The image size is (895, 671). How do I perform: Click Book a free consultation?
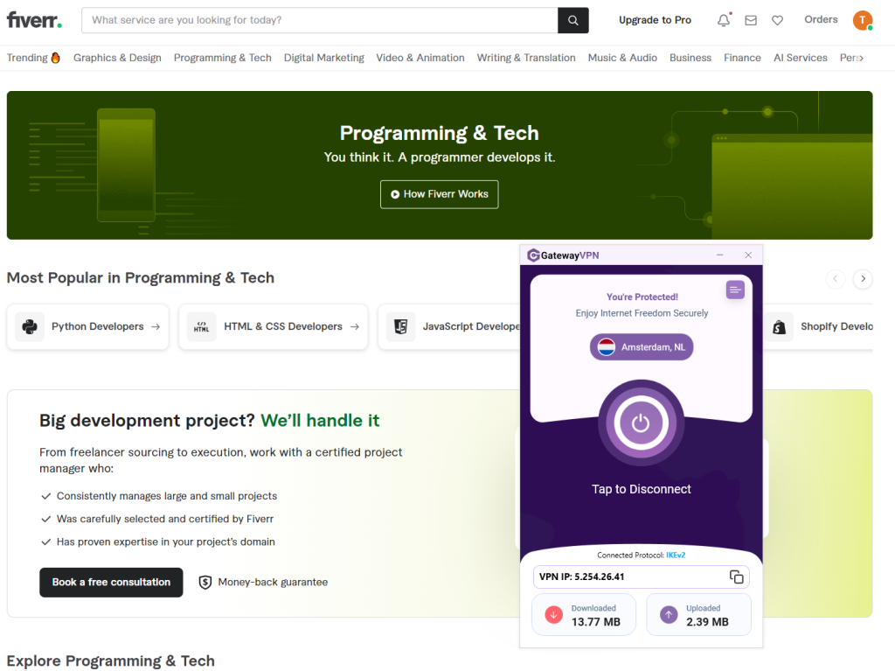click(x=111, y=583)
